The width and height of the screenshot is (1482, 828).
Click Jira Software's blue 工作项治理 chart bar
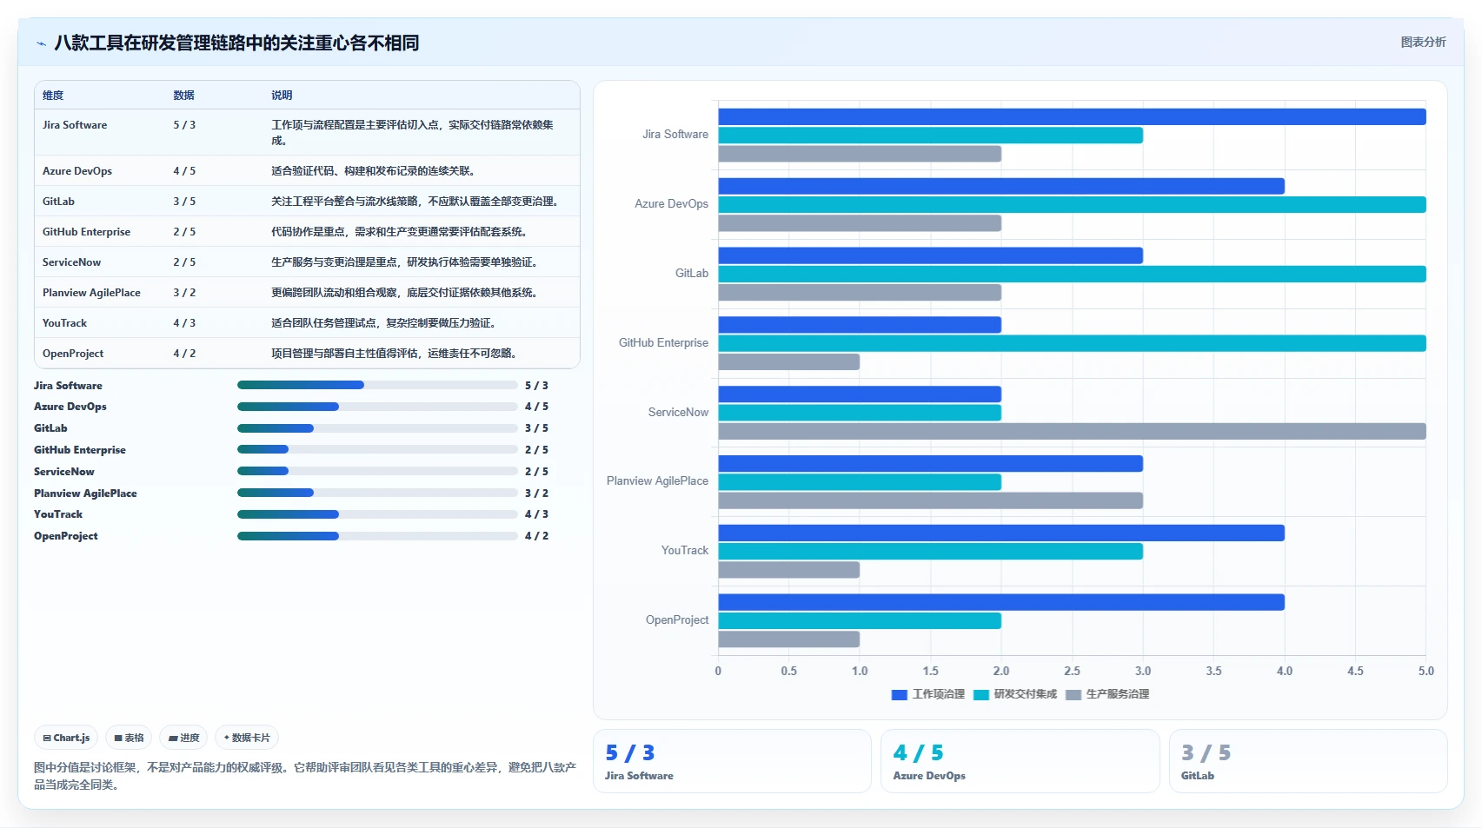pyautogui.click(x=1072, y=116)
